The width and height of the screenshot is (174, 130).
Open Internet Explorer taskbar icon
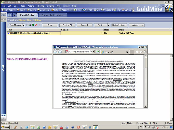(96, 127)
